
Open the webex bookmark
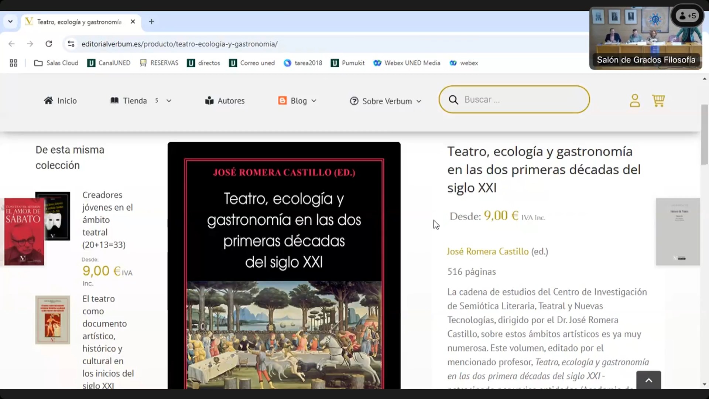464,63
